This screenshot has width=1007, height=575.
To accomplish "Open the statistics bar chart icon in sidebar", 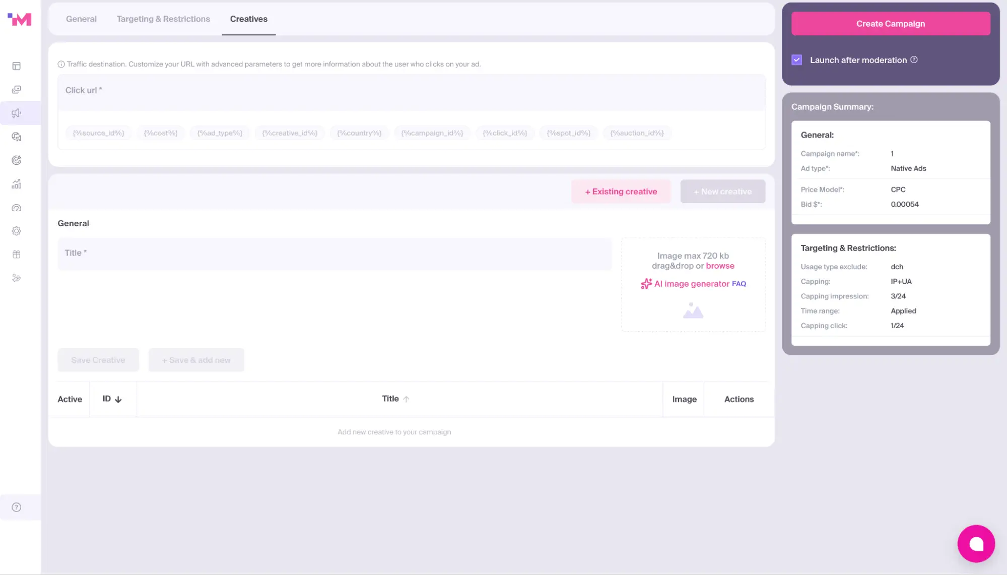I will 17,184.
